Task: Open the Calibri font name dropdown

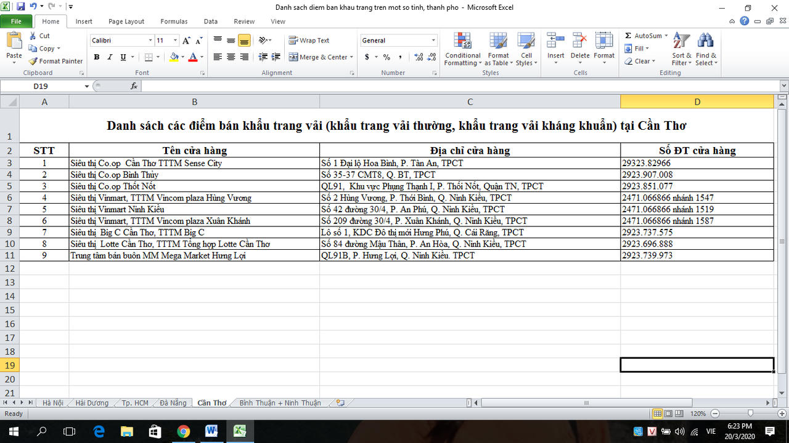Action: pos(150,41)
